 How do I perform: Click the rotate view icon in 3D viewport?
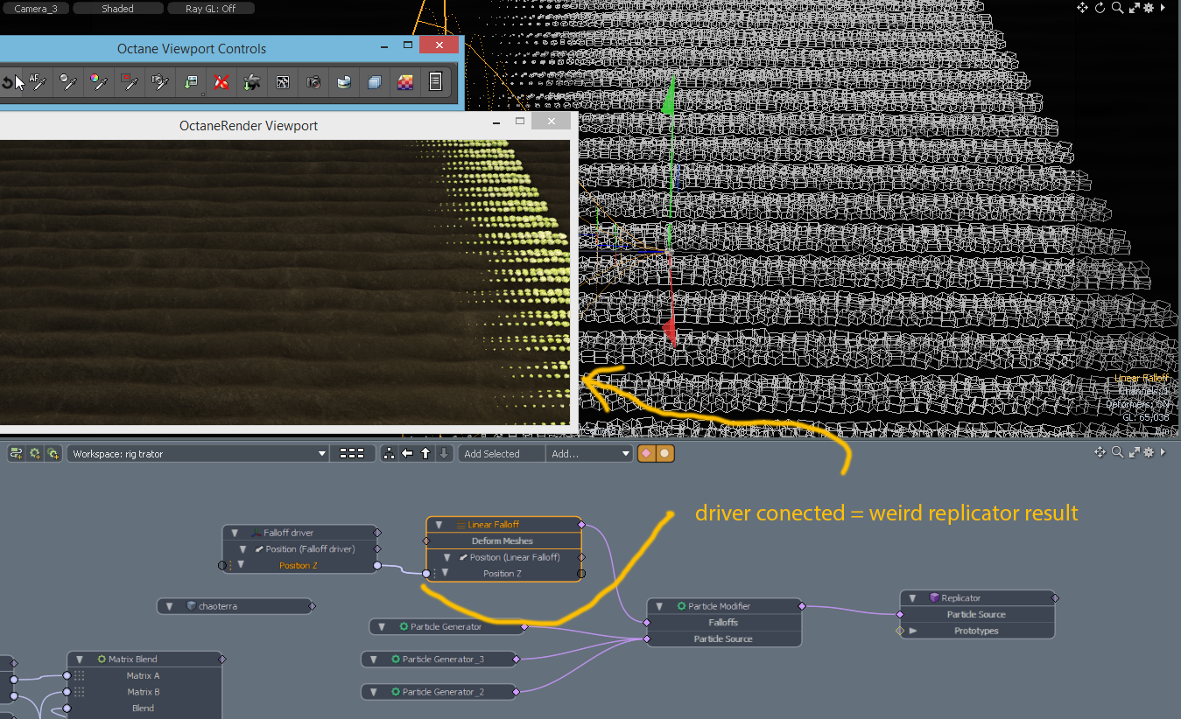(x=1100, y=8)
